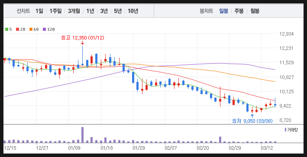Choose the 3개월 line chart range
Image resolution: width=307 pixels, height=157 pixels.
(x=74, y=11)
